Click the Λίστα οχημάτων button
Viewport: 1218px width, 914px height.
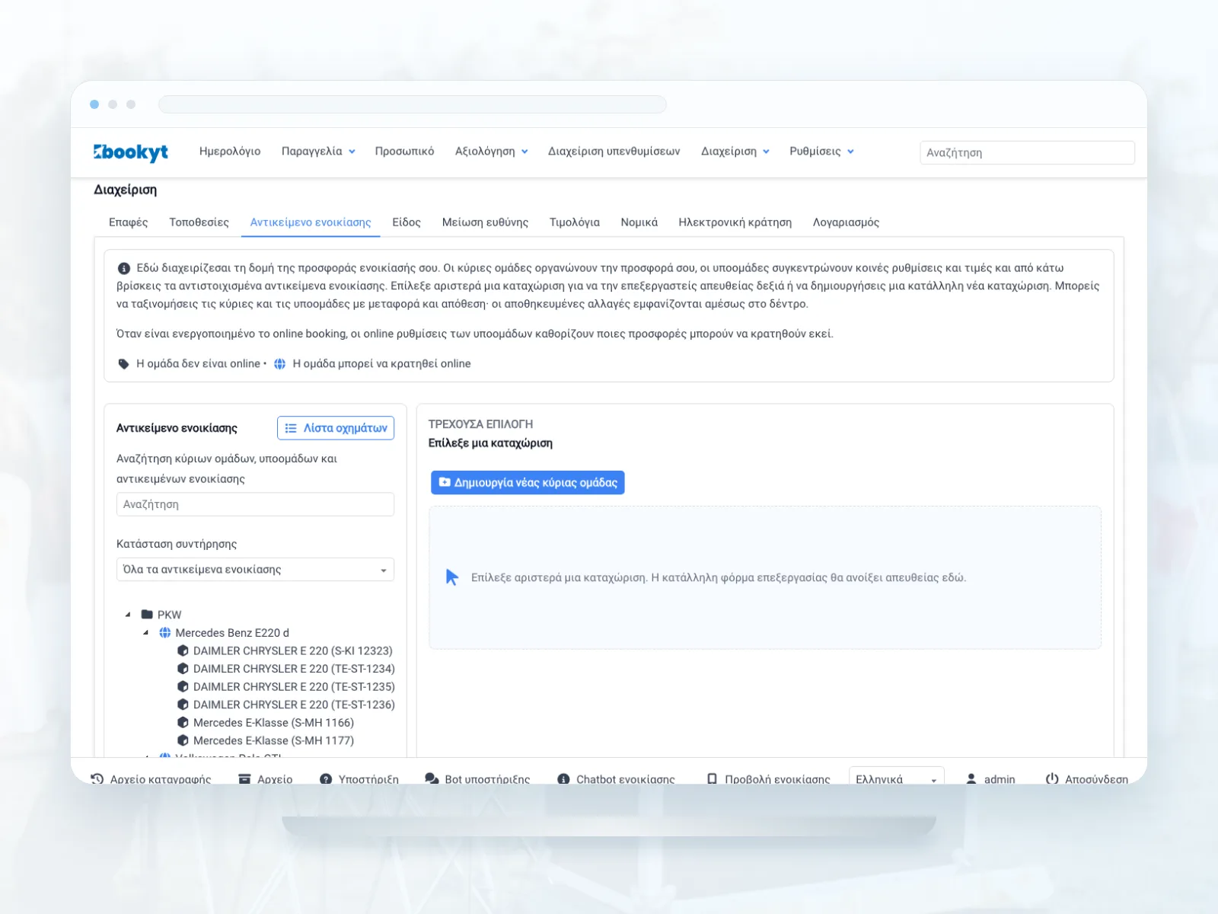coord(336,428)
